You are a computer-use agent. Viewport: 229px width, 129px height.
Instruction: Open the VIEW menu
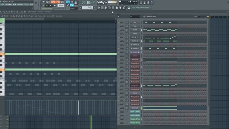pos(15,5)
